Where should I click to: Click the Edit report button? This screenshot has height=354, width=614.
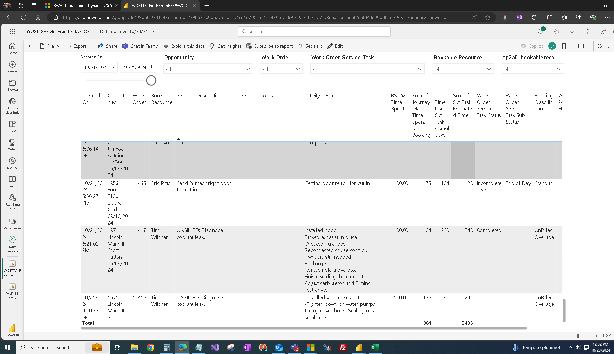335,46
